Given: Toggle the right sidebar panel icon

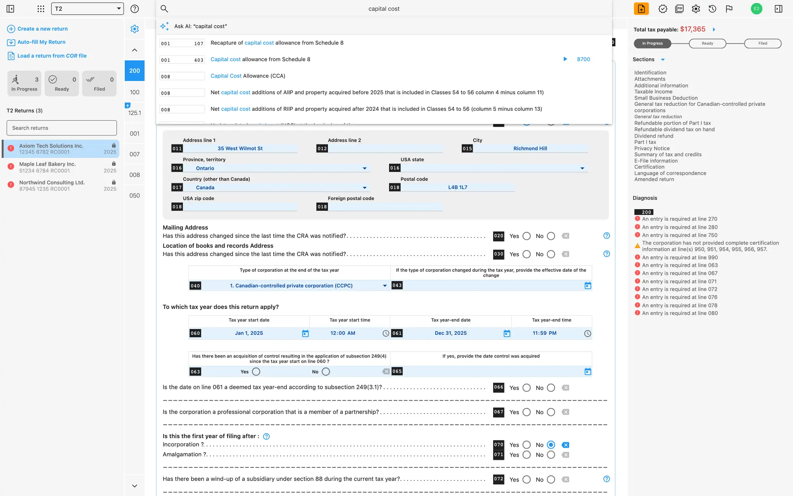Looking at the screenshot, I should [x=779, y=9].
